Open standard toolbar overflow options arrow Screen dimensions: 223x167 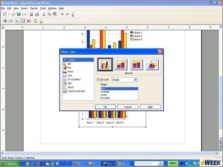pyautogui.click(x=73, y=15)
